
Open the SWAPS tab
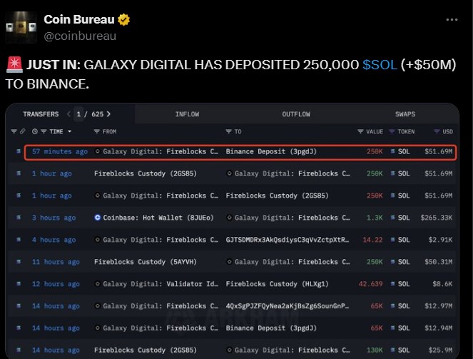point(405,114)
